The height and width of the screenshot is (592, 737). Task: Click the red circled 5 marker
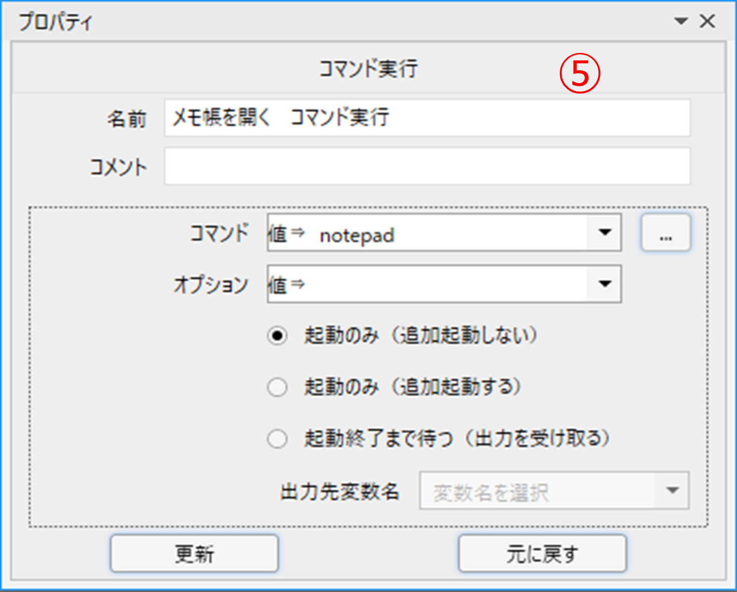point(580,73)
